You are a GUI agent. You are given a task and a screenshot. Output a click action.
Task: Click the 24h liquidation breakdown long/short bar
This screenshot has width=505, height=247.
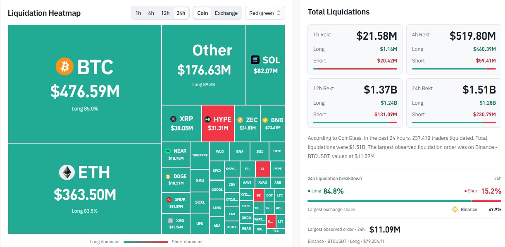pos(405,201)
